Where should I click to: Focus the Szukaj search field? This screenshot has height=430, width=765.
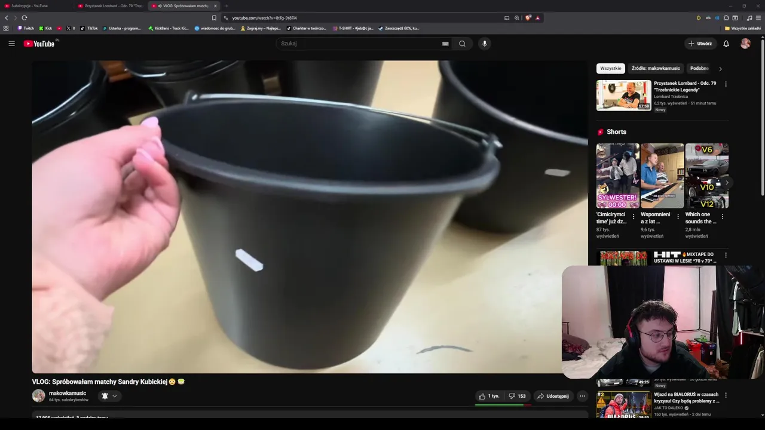click(x=359, y=44)
